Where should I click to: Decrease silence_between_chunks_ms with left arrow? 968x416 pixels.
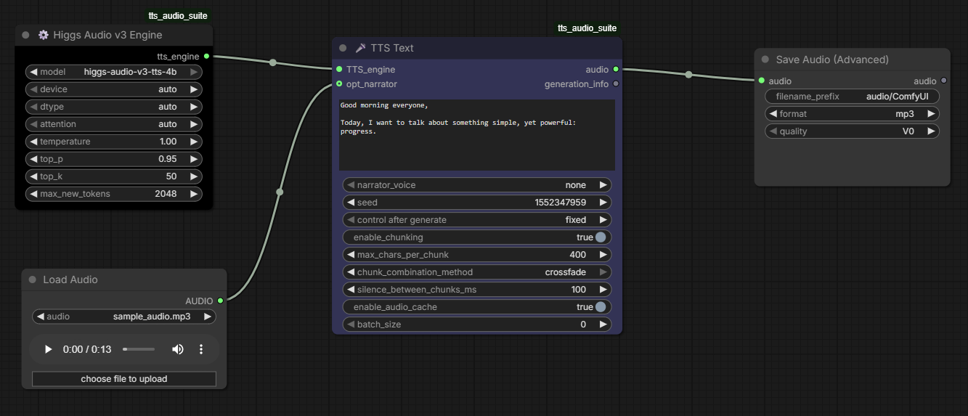point(351,290)
